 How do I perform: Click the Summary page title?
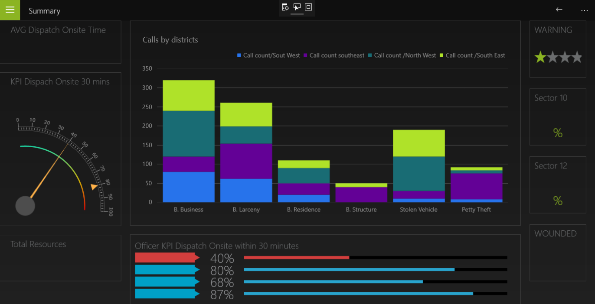44,11
